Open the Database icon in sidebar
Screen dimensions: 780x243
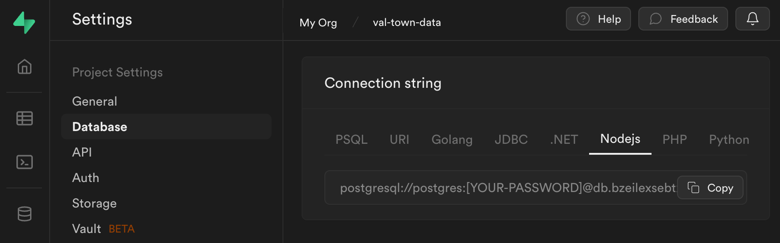25,213
